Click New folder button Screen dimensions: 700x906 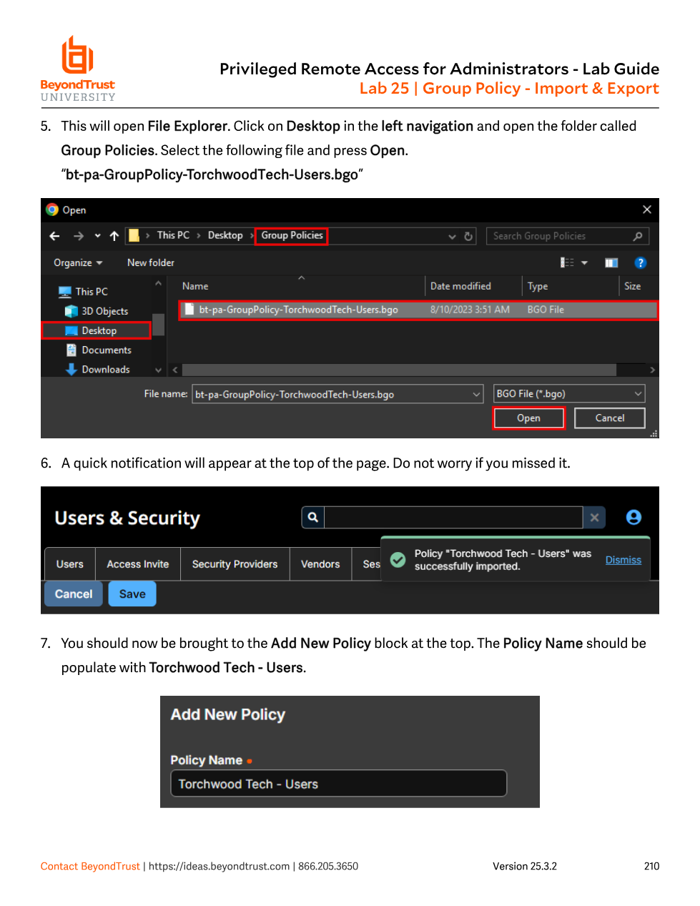tap(151, 262)
